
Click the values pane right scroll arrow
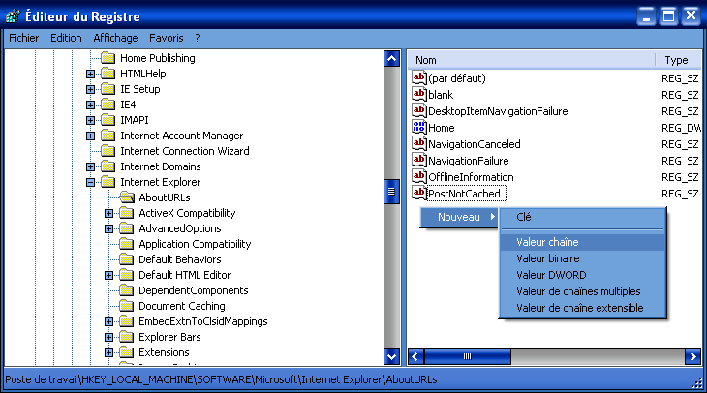693,357
